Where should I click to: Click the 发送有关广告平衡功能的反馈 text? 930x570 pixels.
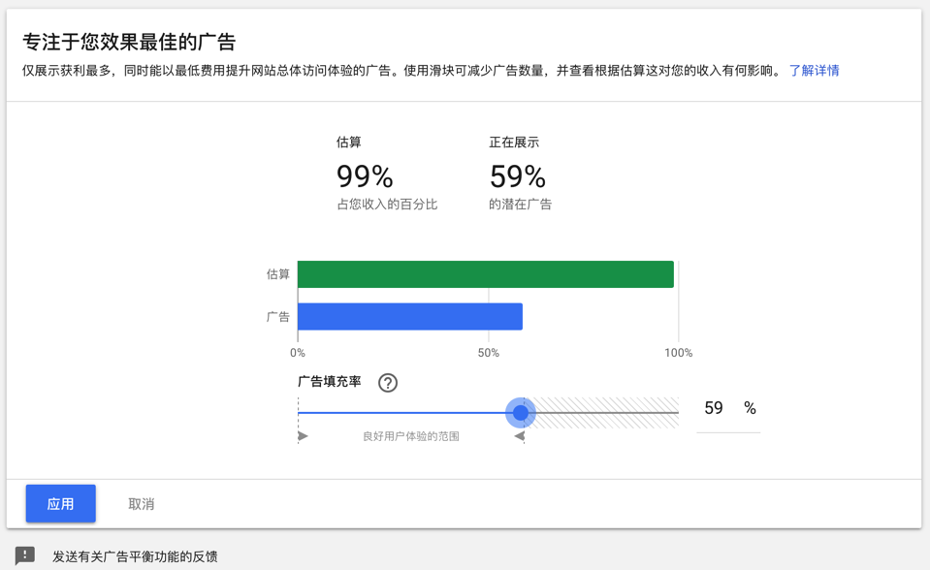point(135,556)
